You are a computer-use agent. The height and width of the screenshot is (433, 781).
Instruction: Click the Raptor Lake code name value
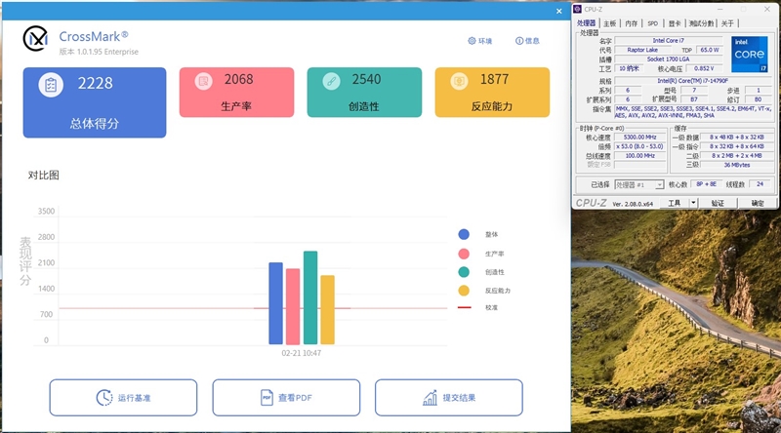coord(642,50)
